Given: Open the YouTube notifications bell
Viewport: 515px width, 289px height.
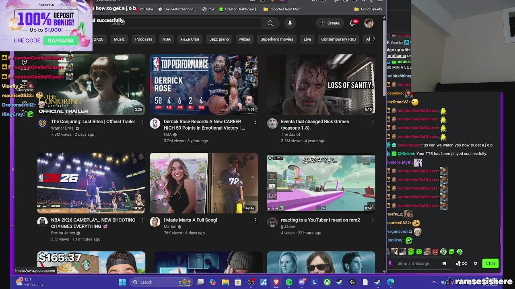Looking at the screenshot, I should (352, 23).
